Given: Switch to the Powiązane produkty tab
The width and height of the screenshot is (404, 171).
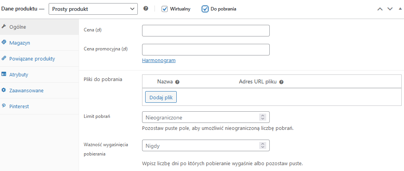Looking at the screenshot, I should coord(39,59).
